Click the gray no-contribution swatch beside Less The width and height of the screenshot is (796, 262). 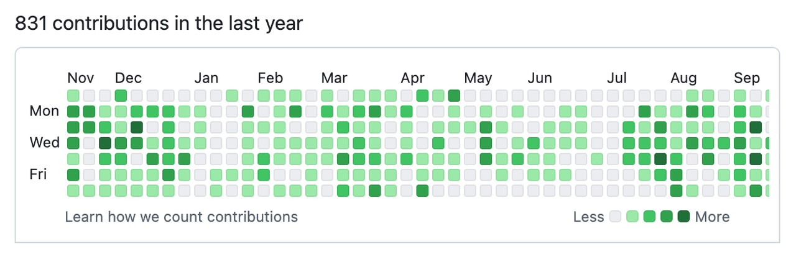pyautogui.click(x=616, y=217)
